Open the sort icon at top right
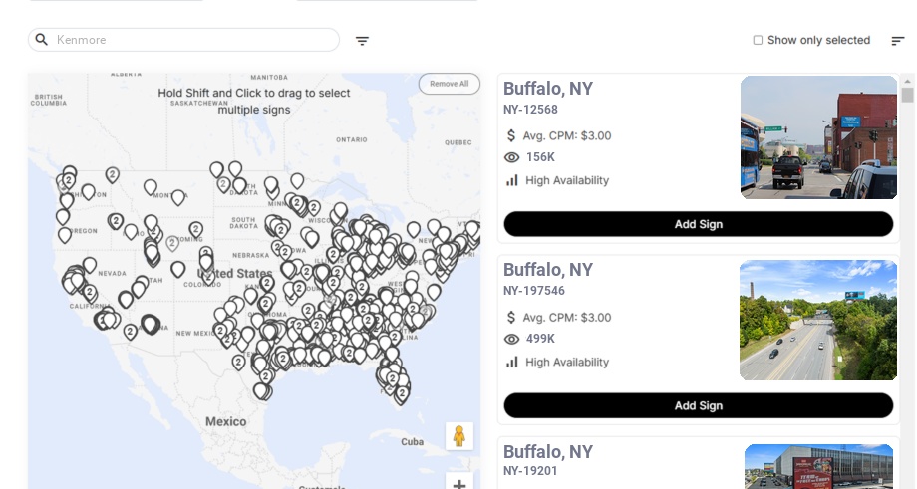This screenshot has height=489, width=917. pos(897,41)
